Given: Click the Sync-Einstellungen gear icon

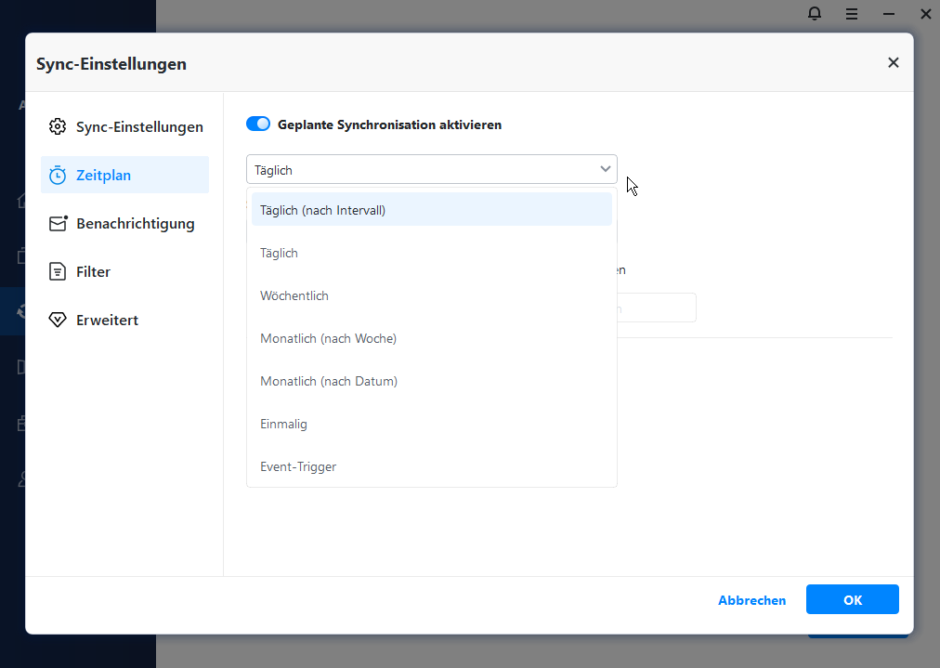Looking at the screenshot, I should coord(58,126).
